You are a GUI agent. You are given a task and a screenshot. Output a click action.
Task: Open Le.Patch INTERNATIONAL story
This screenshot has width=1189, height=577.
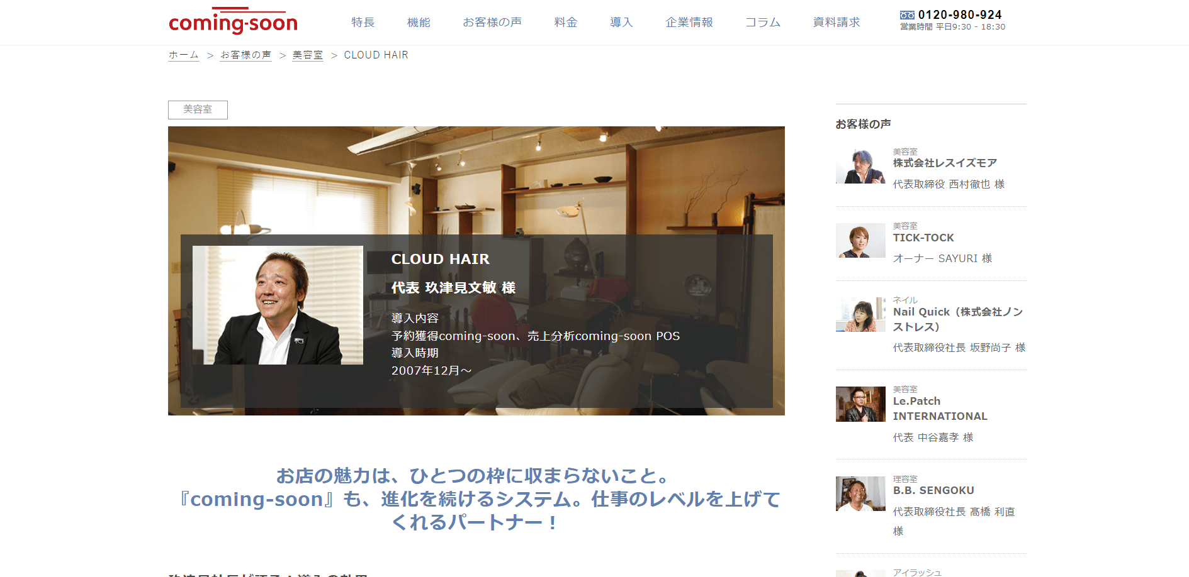[940, 409]
